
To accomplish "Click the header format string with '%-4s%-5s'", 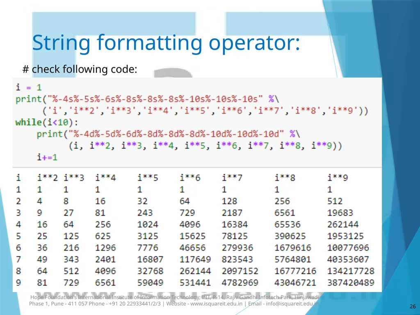I will [155, 99].
